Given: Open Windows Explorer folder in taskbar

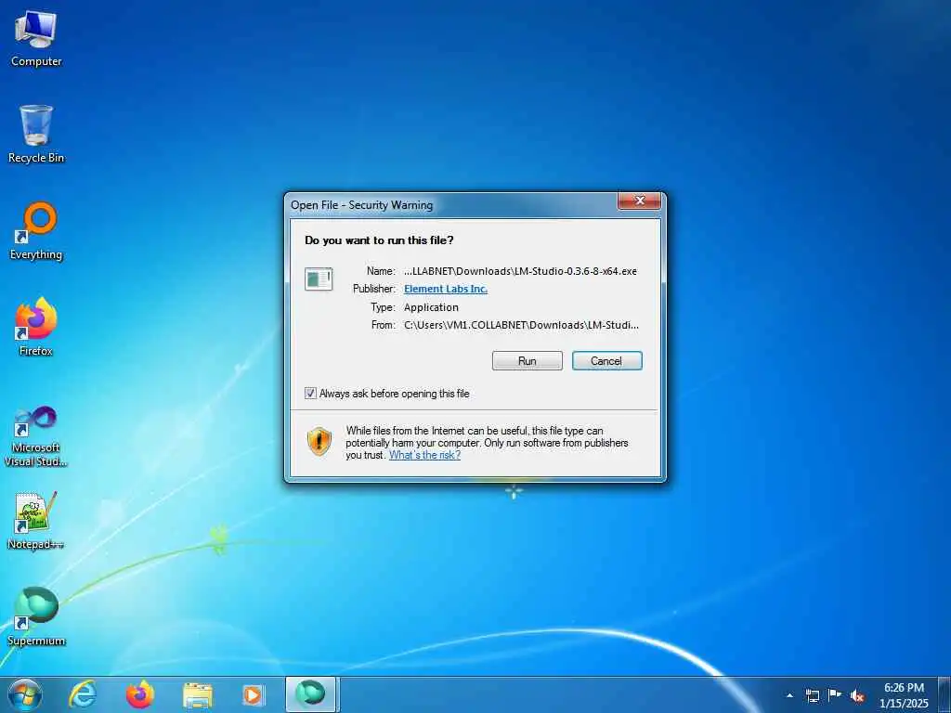Looking at the screenshot, I should (x=198, y=694).
